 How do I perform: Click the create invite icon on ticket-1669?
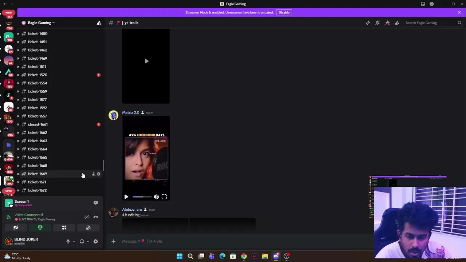tap(94, 174)
